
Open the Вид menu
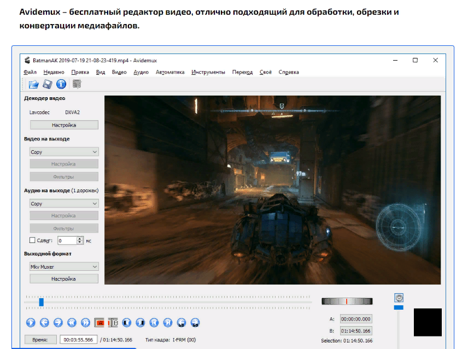click(101, 72)
